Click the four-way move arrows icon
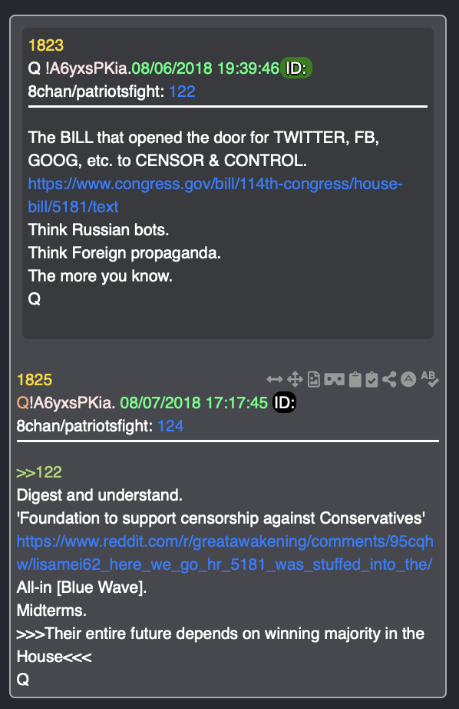The width and height of the screenshot is (459, 709). 295,379
